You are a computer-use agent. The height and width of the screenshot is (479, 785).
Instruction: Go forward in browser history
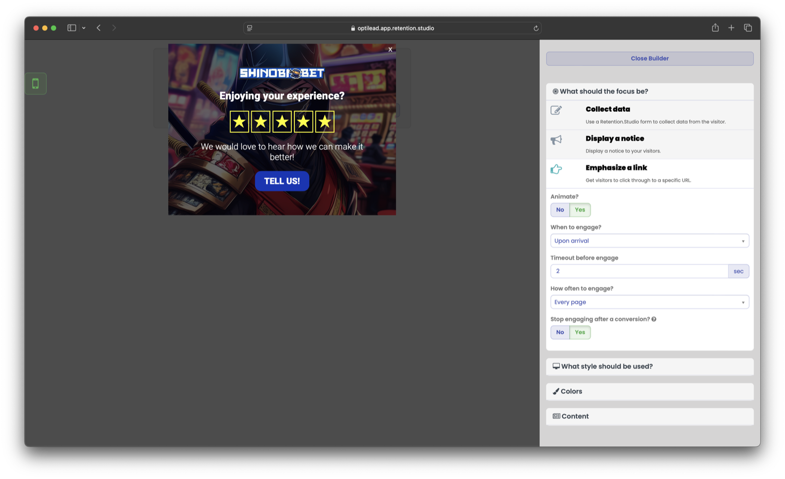114,28
